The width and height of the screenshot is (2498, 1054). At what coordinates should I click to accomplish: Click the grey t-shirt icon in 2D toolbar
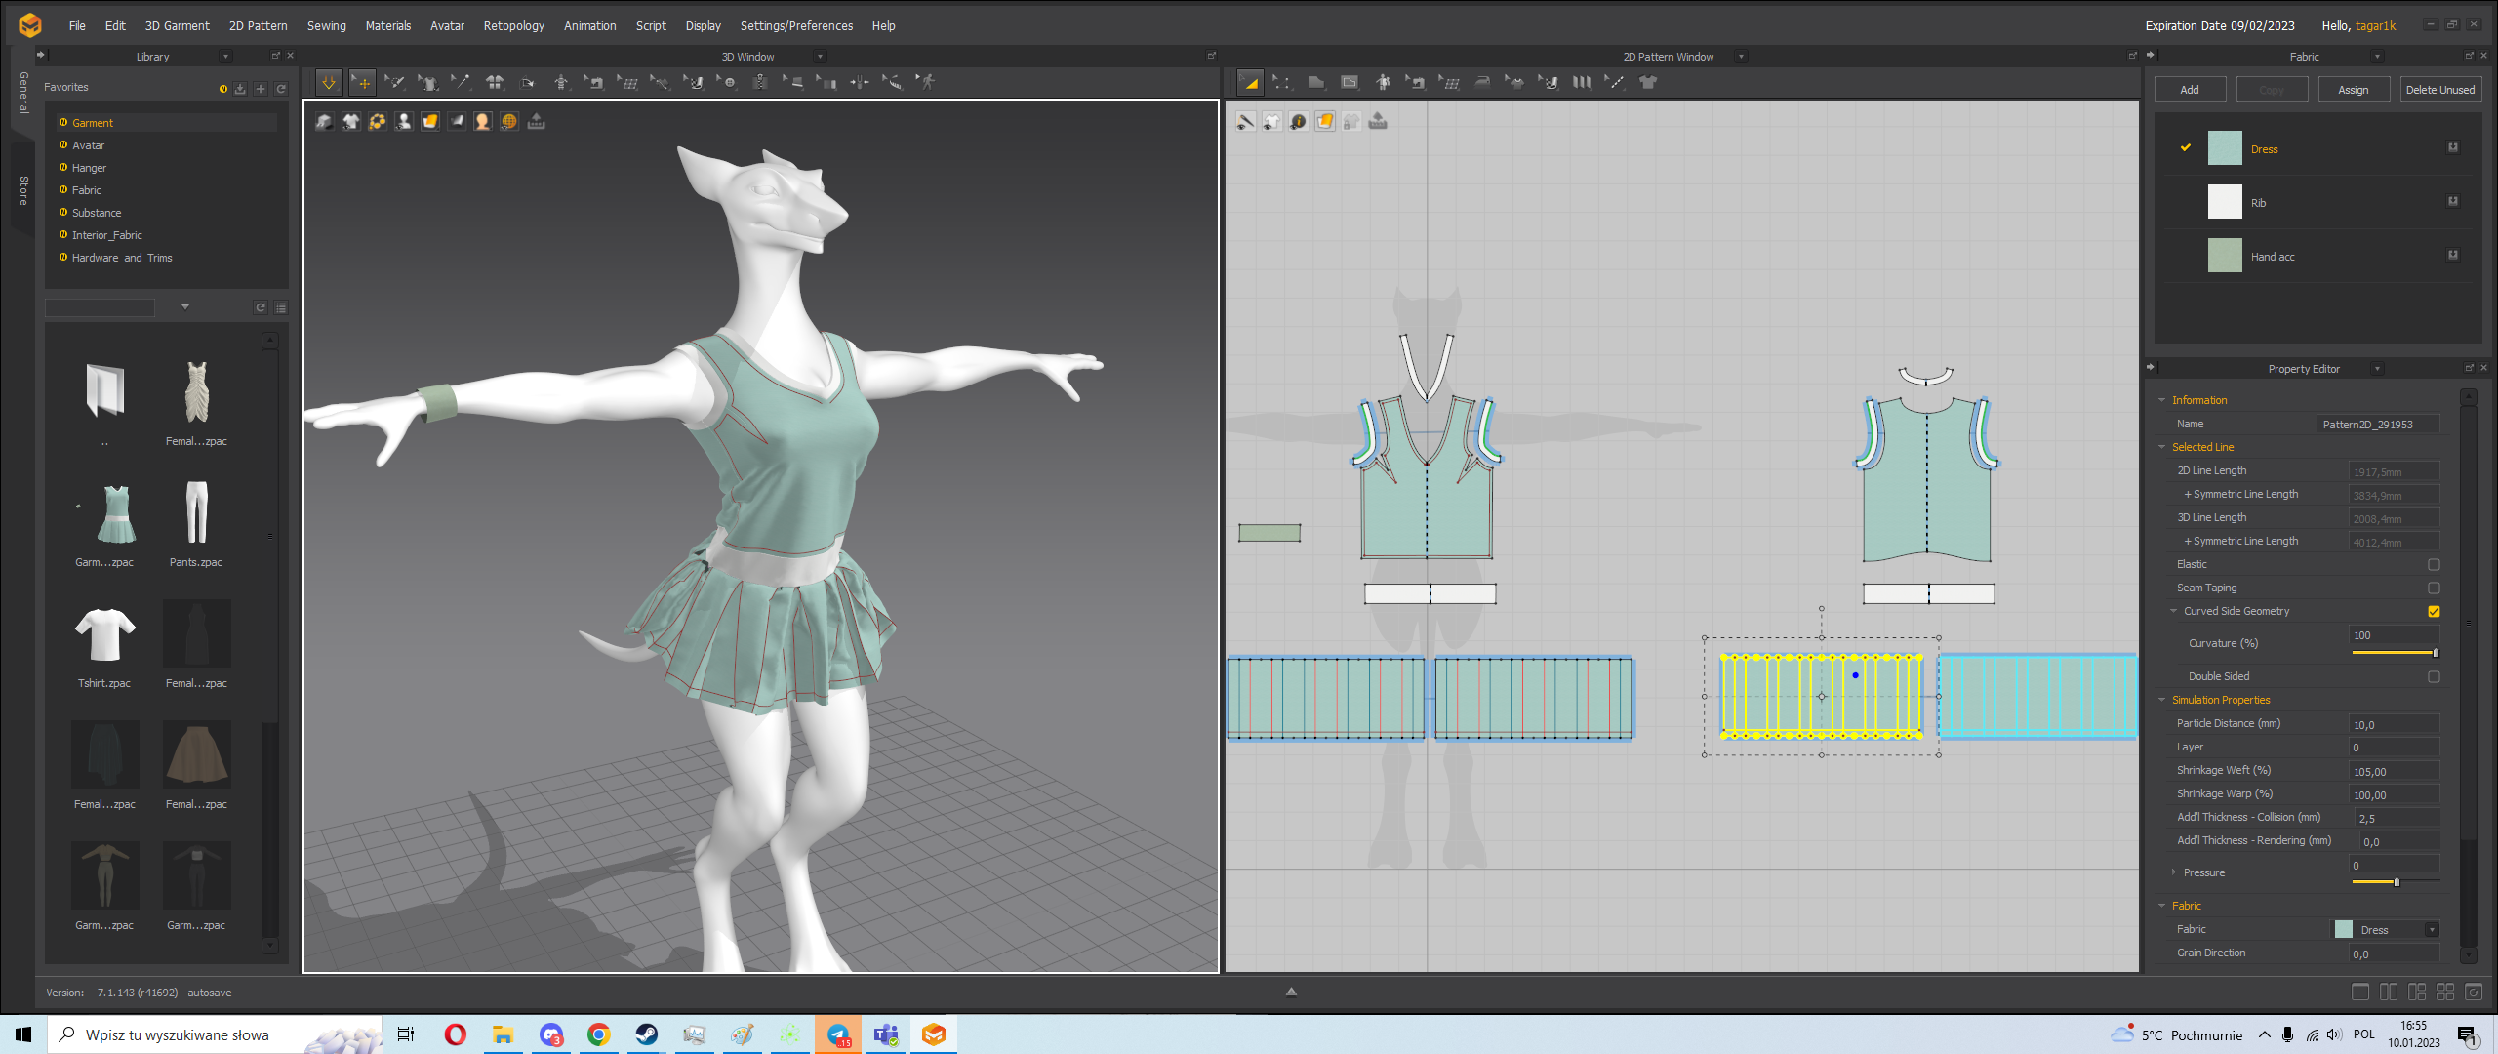click(1648, 83)
